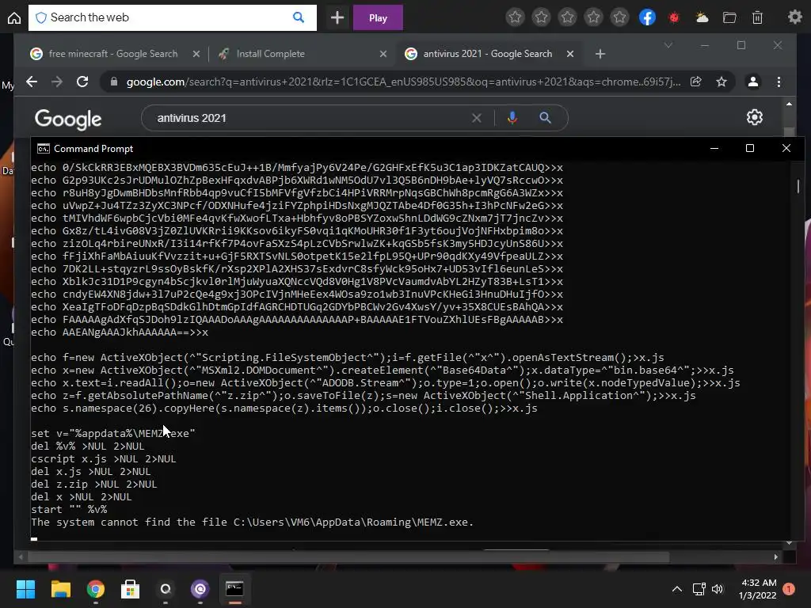Click the home icon in the top bar
811x608 pixels.
pos(14,18)
